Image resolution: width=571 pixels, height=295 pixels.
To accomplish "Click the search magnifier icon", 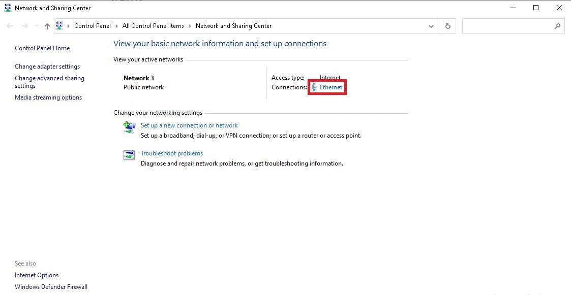I will (x=557, y=26).
